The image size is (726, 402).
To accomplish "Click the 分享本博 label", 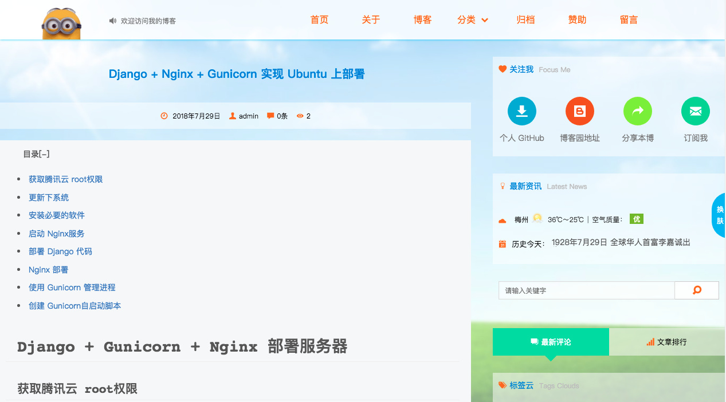I will point(638,138).
